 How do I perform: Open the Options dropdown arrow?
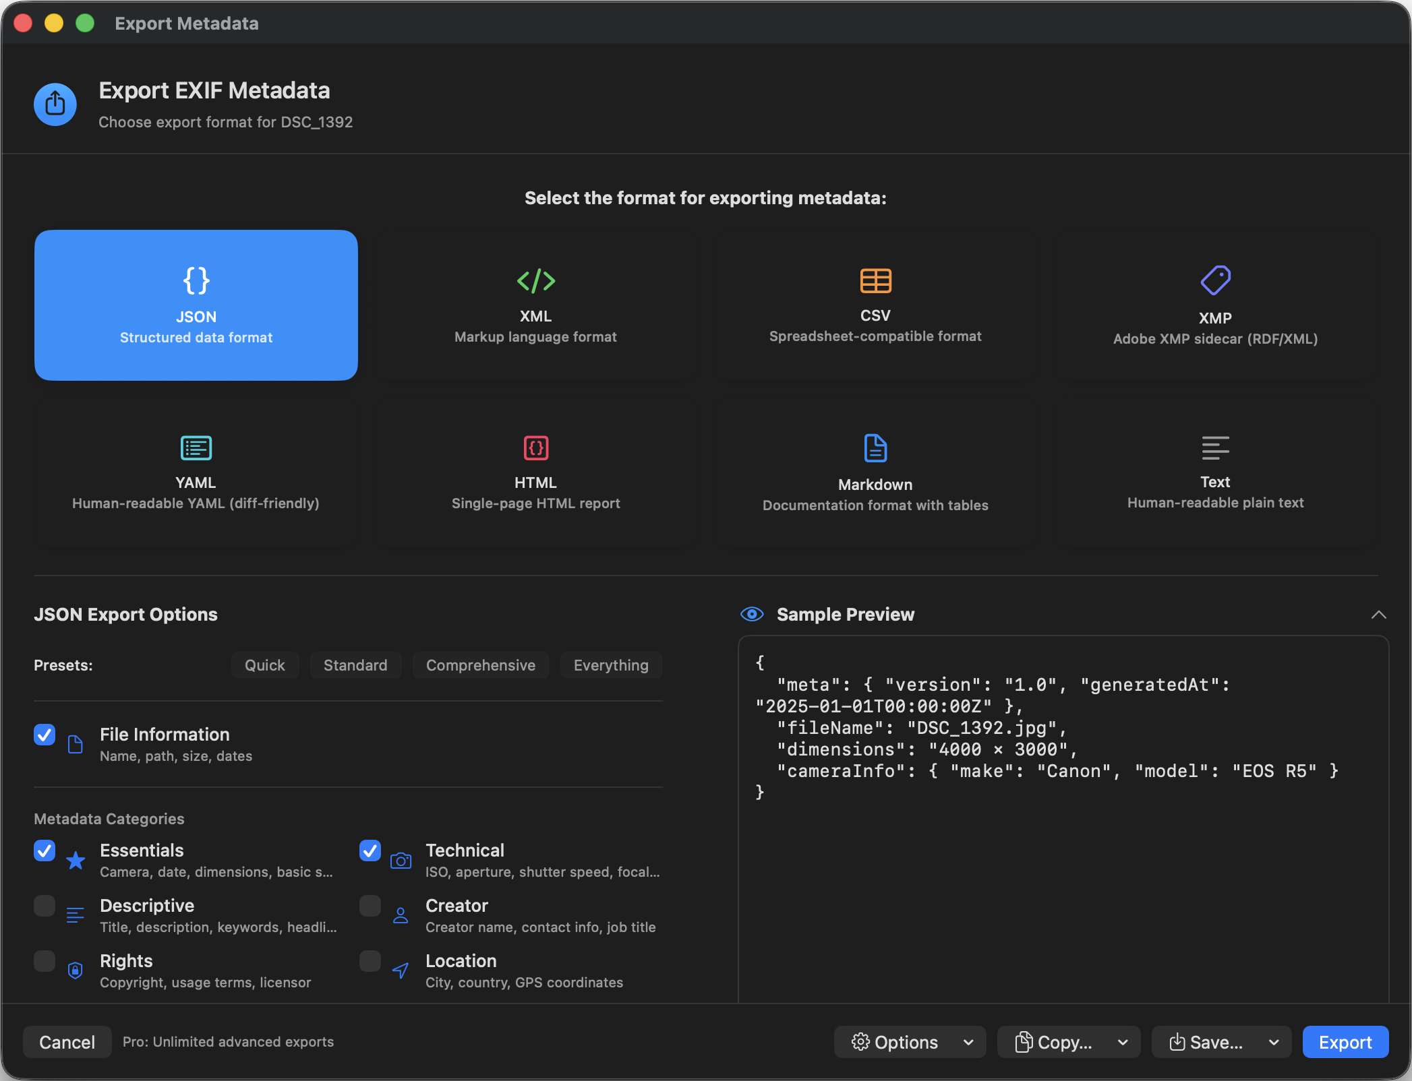(x=968, y=1043)
